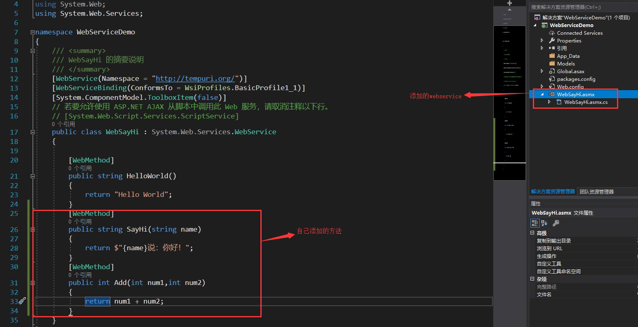
Task: Click the 0 个引用 CodeLens above class WebSayHi
Action: 63,124
